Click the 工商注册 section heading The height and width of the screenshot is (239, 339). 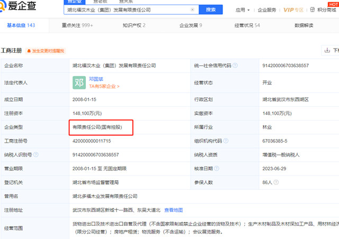coord(11,51)
